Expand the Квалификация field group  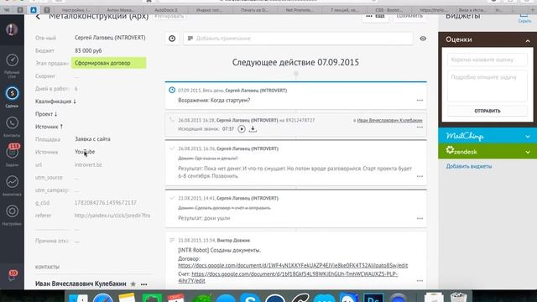tap(55, 102)
